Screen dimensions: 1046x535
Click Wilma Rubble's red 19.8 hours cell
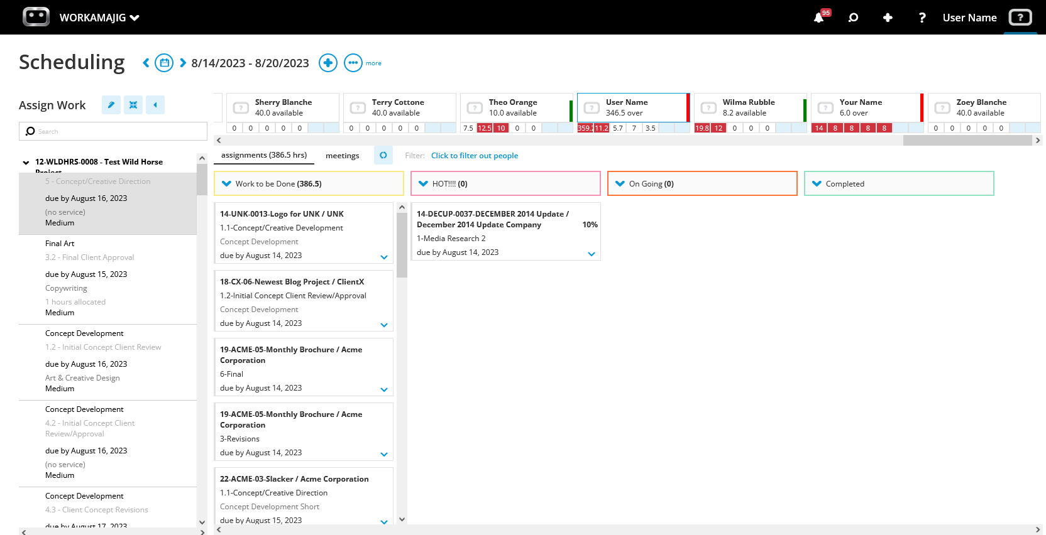tap(702, 128)
